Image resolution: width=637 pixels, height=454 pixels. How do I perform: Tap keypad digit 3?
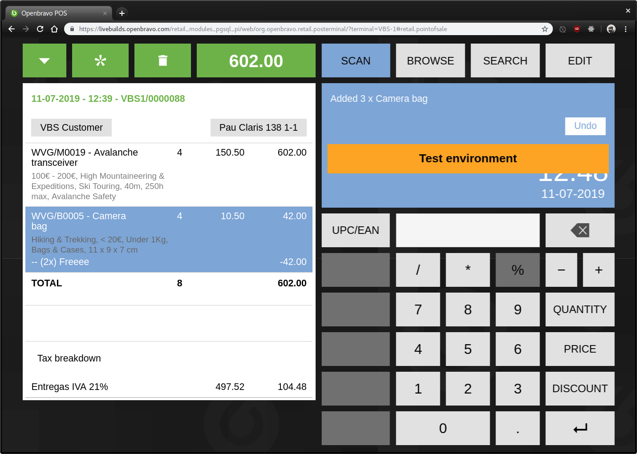[x=518, y=389]
